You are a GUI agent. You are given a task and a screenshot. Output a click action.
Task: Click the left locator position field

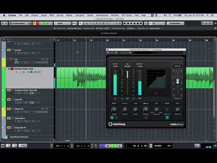(x=62, y=146)
